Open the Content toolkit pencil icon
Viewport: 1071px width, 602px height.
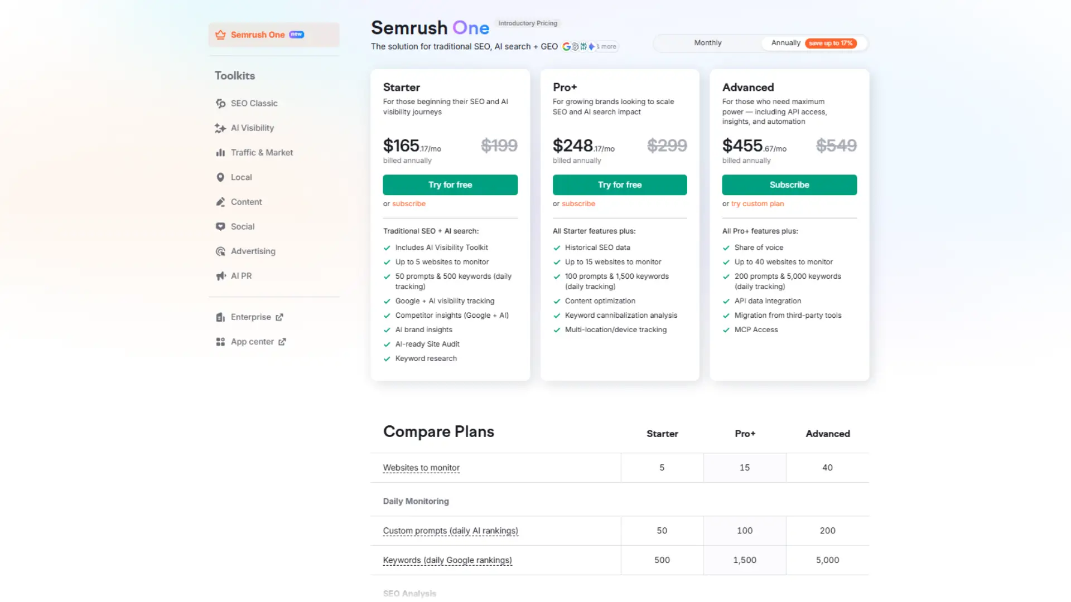(x=221, y=202)
